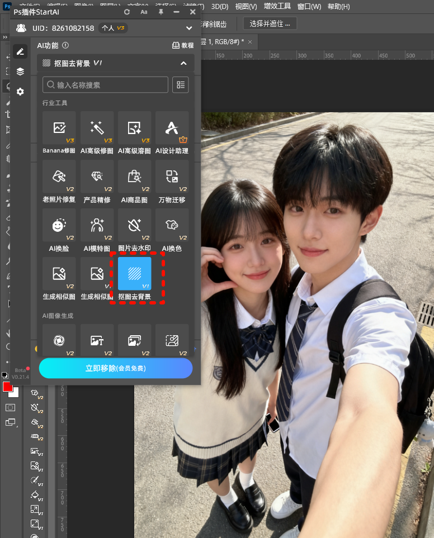Open the AI商品图 shopping bag tool
The image size is (434, 538).
134,177
